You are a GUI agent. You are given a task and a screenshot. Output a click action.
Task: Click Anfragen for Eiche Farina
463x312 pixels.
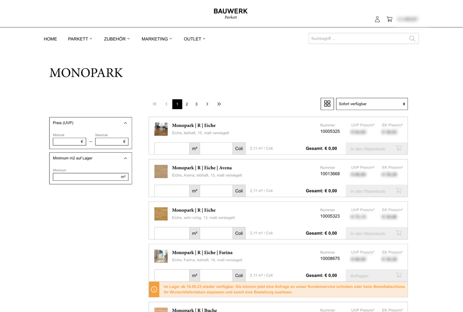pyautogui.click(x=376, y=276)
